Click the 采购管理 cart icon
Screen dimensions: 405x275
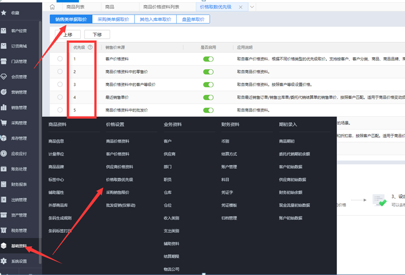(x=4, y=123)
